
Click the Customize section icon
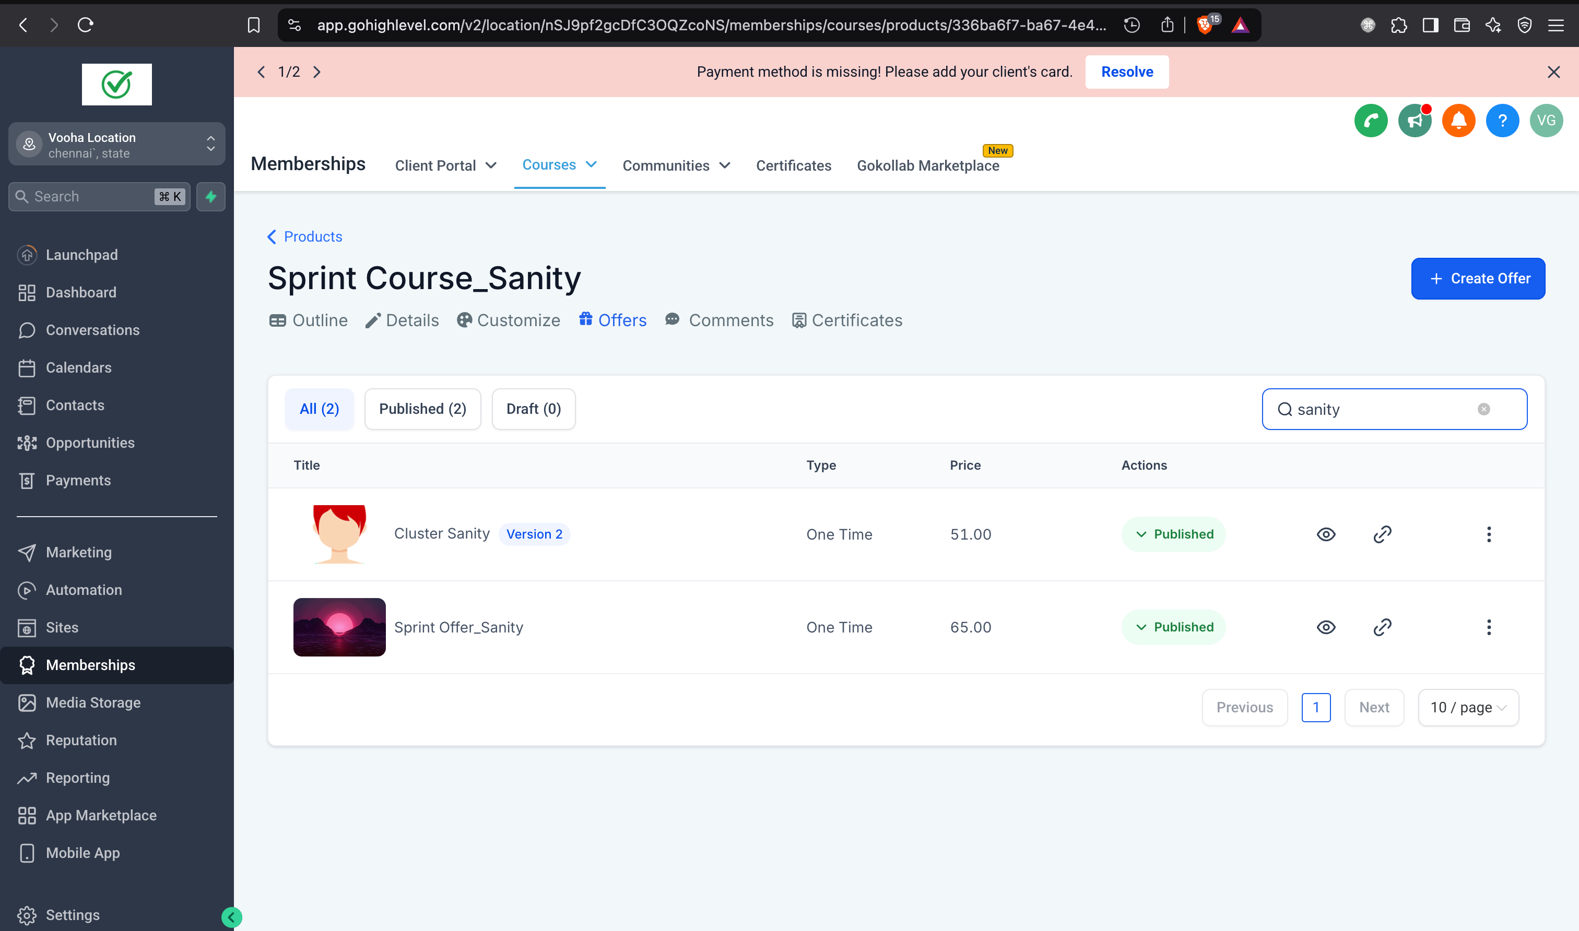point(464,320)
